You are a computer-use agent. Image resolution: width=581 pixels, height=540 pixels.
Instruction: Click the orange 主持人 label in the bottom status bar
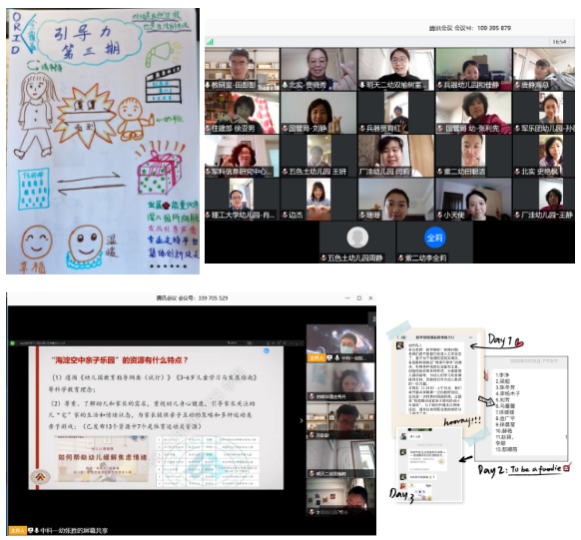18,530
